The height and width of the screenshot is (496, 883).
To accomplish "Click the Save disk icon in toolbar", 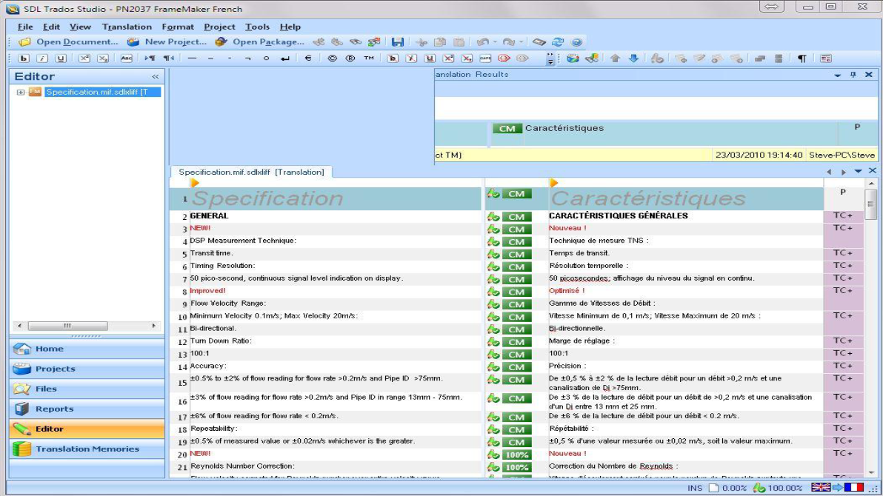I will coord(398,42).
